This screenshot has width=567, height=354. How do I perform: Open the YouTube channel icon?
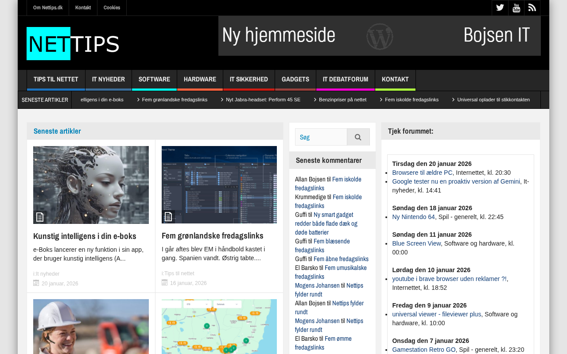[516, 8]
